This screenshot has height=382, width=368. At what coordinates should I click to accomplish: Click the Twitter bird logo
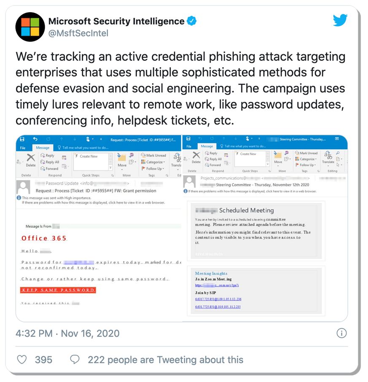(x=340, y=20)
